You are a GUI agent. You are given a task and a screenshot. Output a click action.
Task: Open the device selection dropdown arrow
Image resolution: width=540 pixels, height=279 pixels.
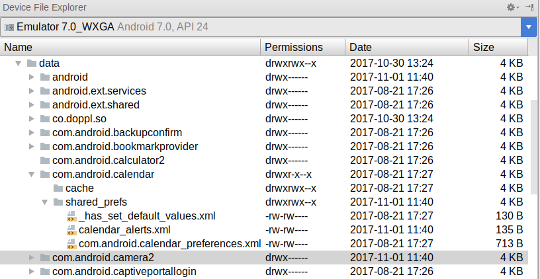tap(529, 27)
